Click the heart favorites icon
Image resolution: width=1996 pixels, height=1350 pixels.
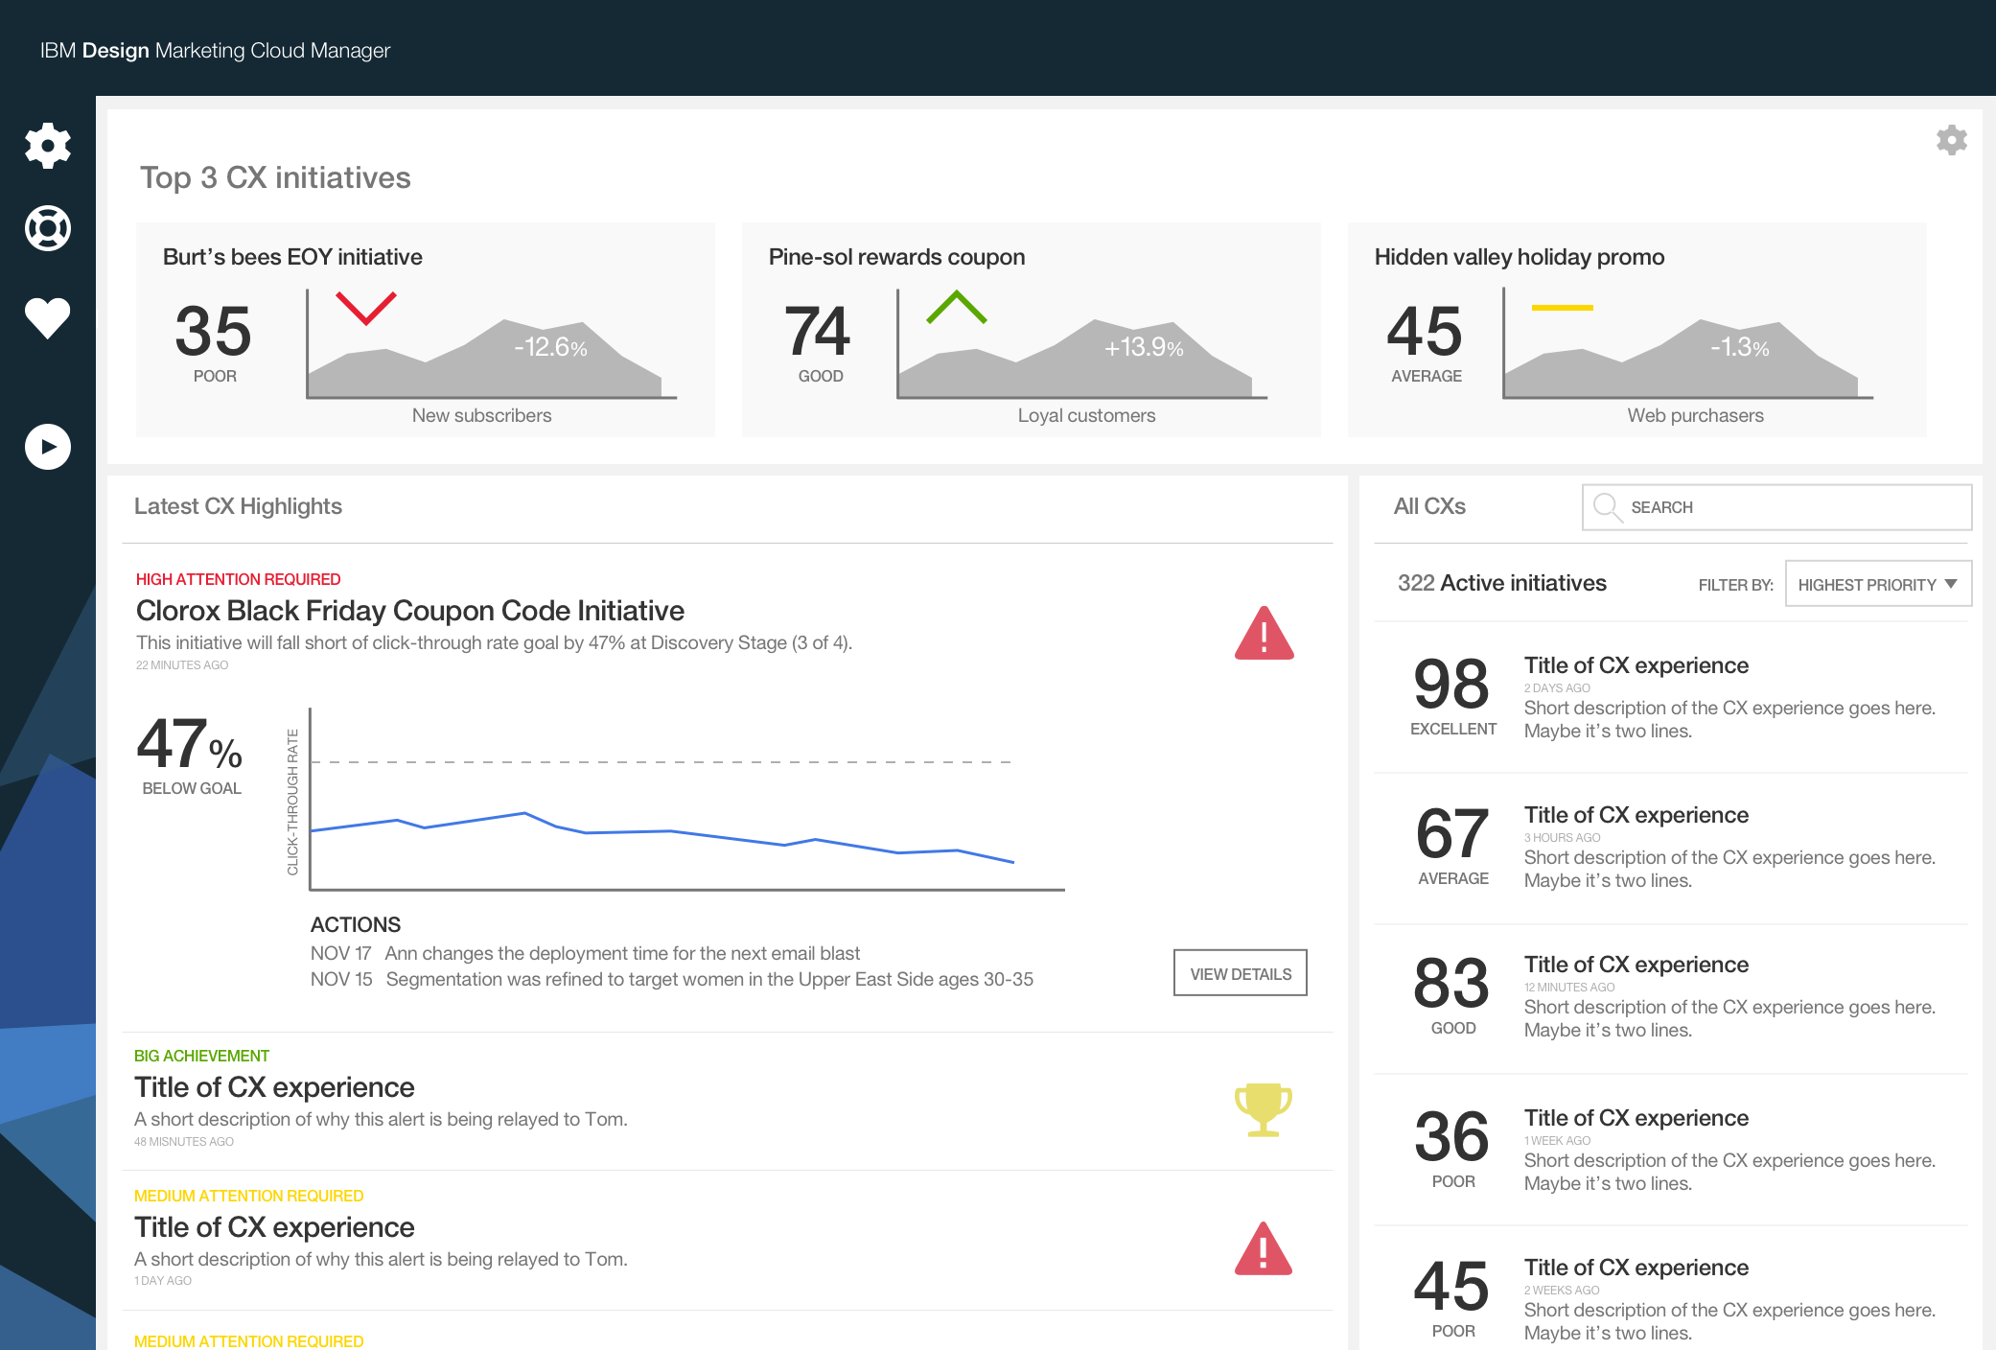48,318
